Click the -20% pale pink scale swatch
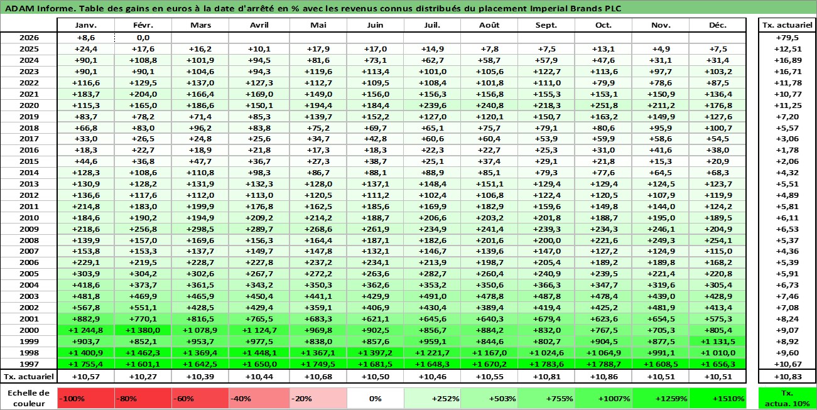This screenshot has height=410, width=817. tap(318, 398)
